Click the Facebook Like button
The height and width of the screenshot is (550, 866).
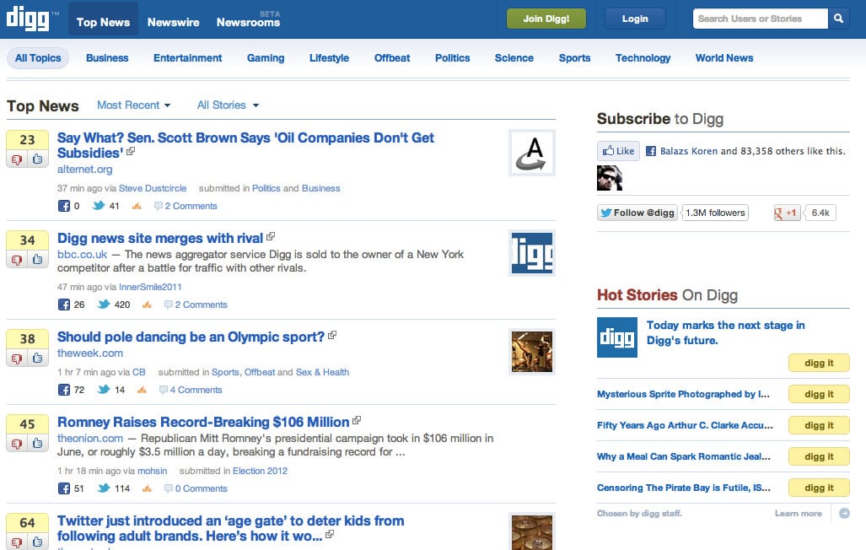619,151
